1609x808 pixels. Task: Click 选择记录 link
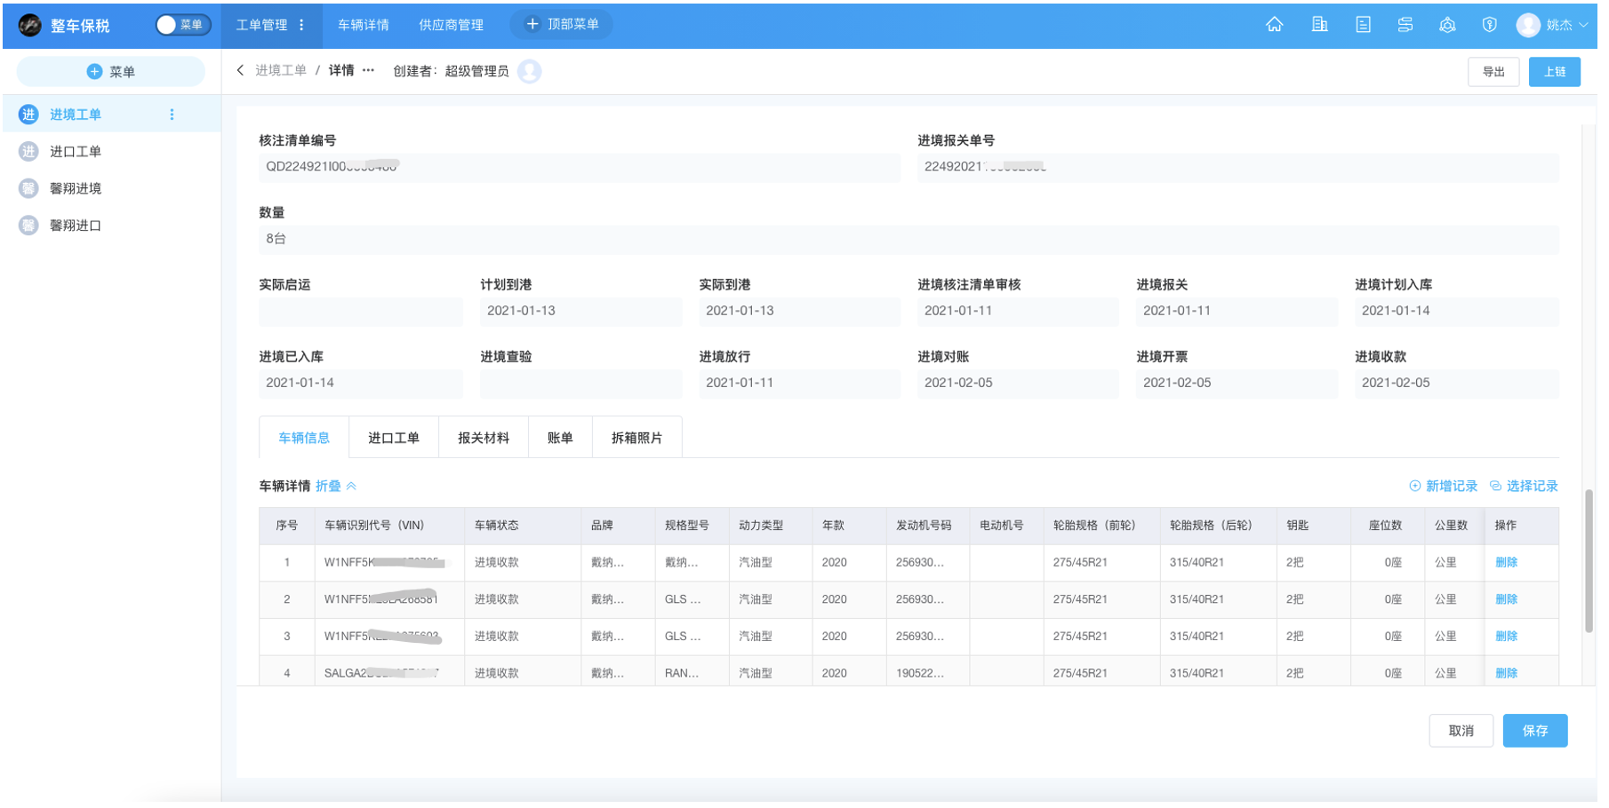click(x=1524, y=487)
